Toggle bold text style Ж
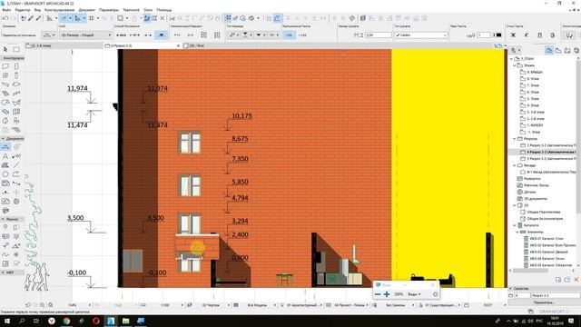Viewport: 581px width, 327px height. [x=513, y=35]
